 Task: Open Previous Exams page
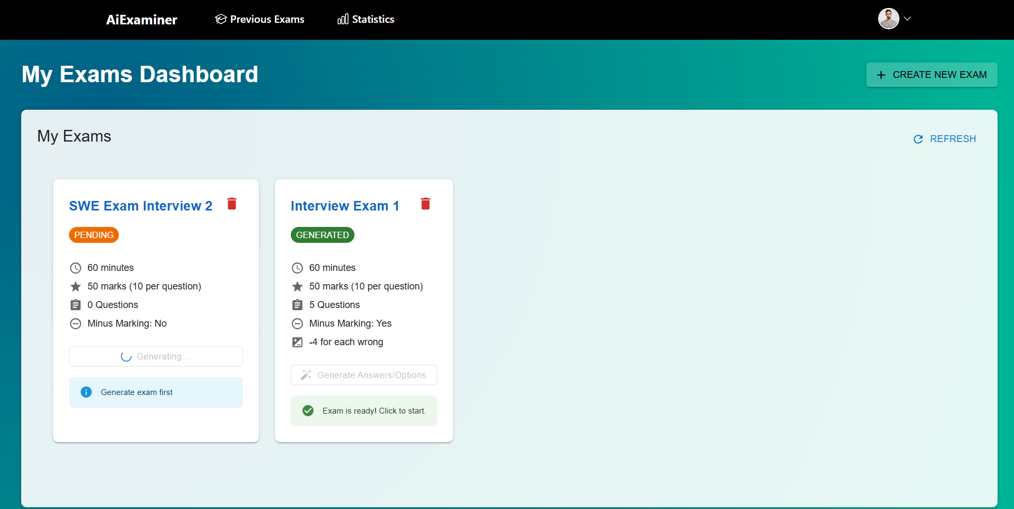(x=259, y=20)
